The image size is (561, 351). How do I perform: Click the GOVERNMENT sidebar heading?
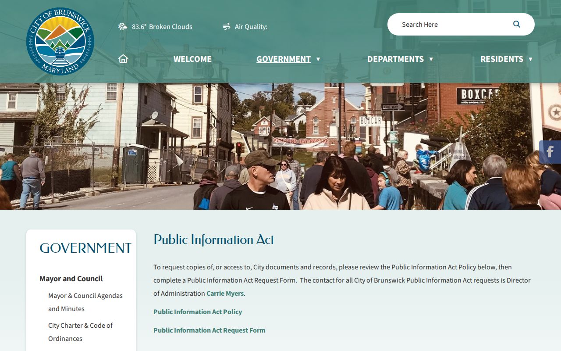click(x=85, y=248)
